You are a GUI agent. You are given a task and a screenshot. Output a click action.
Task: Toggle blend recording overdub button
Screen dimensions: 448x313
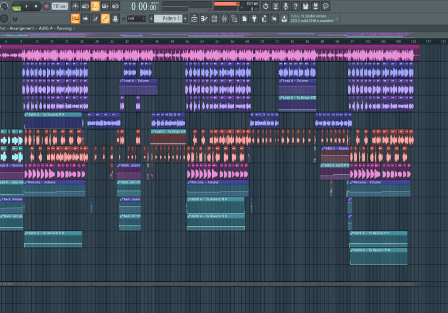tap(105, 6)
